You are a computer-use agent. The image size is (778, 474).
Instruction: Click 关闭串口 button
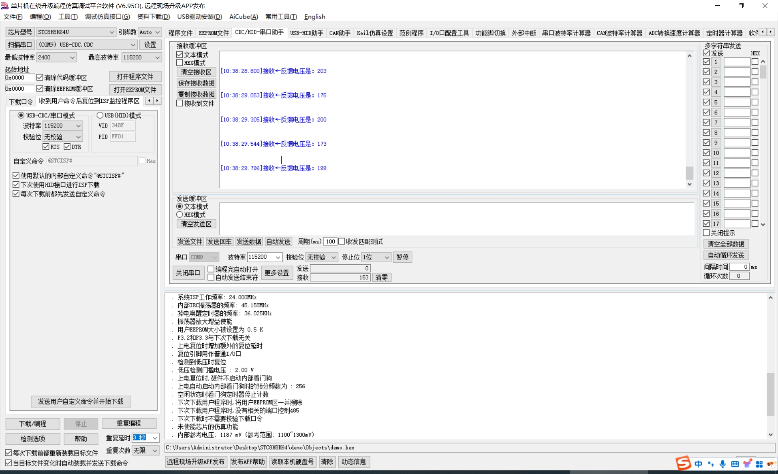tap(188, 273)
